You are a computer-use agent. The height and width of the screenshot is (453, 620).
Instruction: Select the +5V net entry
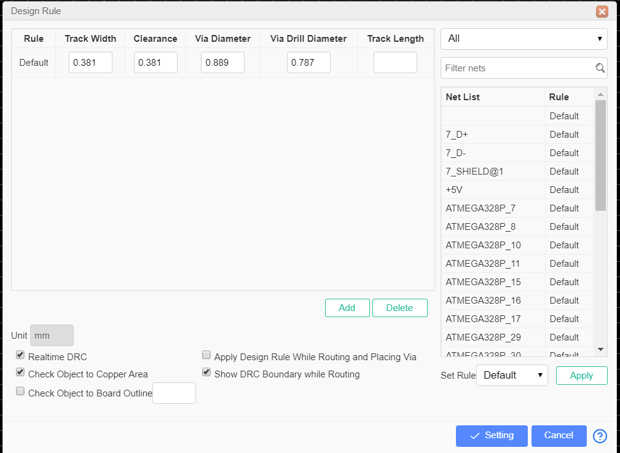pyautogui.click(x=493, y=190)
